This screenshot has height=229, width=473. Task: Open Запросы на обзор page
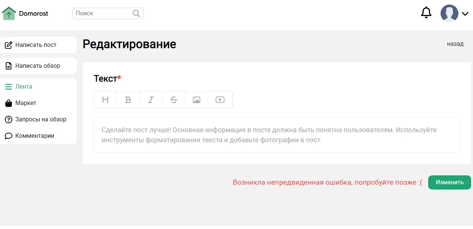click(40, 120)
